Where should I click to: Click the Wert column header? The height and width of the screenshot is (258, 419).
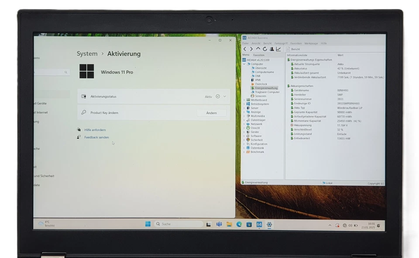click(x=340, y=55)
